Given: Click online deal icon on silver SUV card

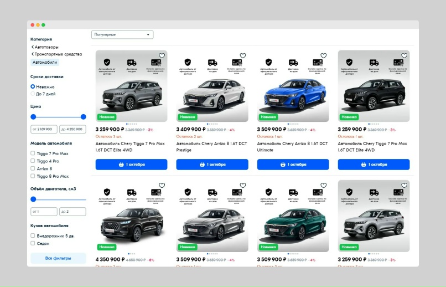Looking at the screenshot, I should (x=398, y=192).
